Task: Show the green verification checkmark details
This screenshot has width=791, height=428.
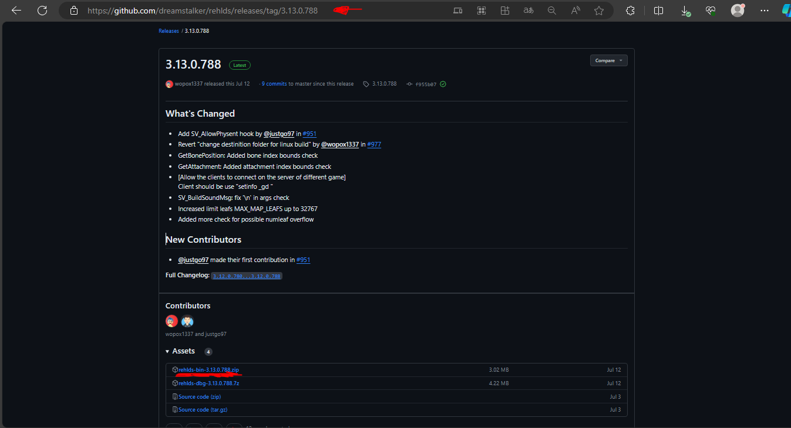Action: (x=443, y=84)
